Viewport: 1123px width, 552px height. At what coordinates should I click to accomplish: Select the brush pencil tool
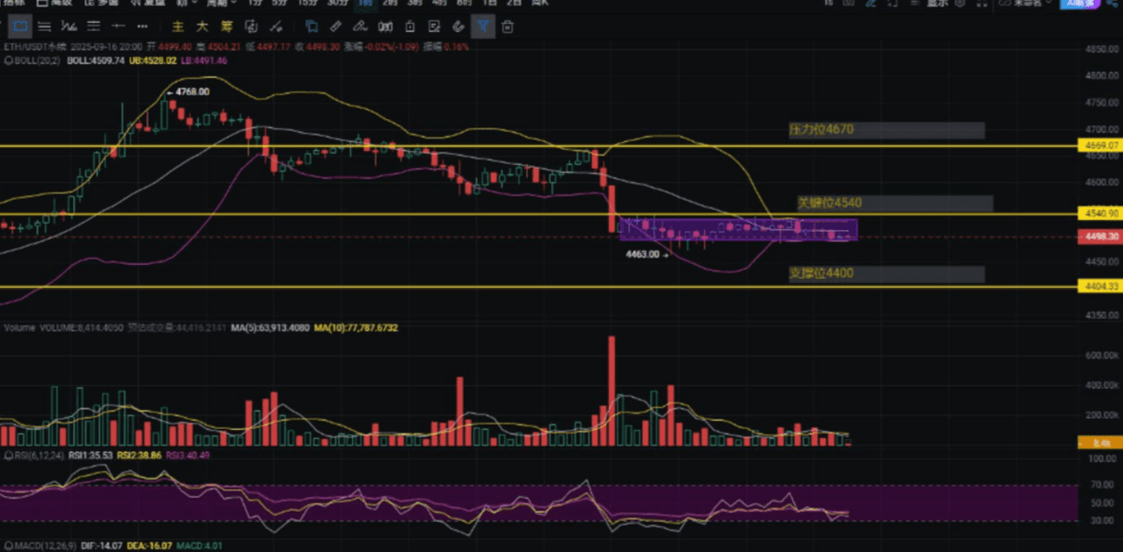[361, 27]
